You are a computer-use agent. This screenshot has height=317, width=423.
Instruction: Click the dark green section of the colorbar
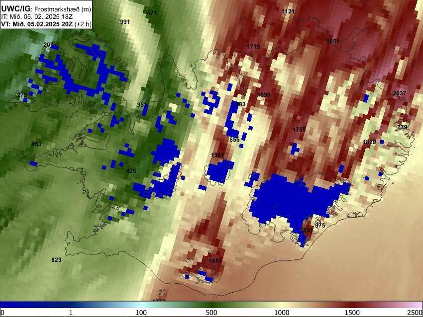tap(211, 305)
